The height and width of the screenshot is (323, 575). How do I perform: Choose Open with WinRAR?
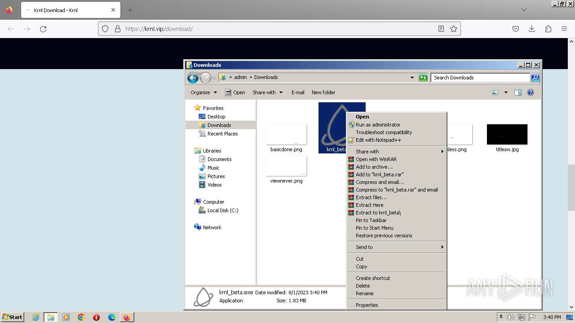[397, 159]
